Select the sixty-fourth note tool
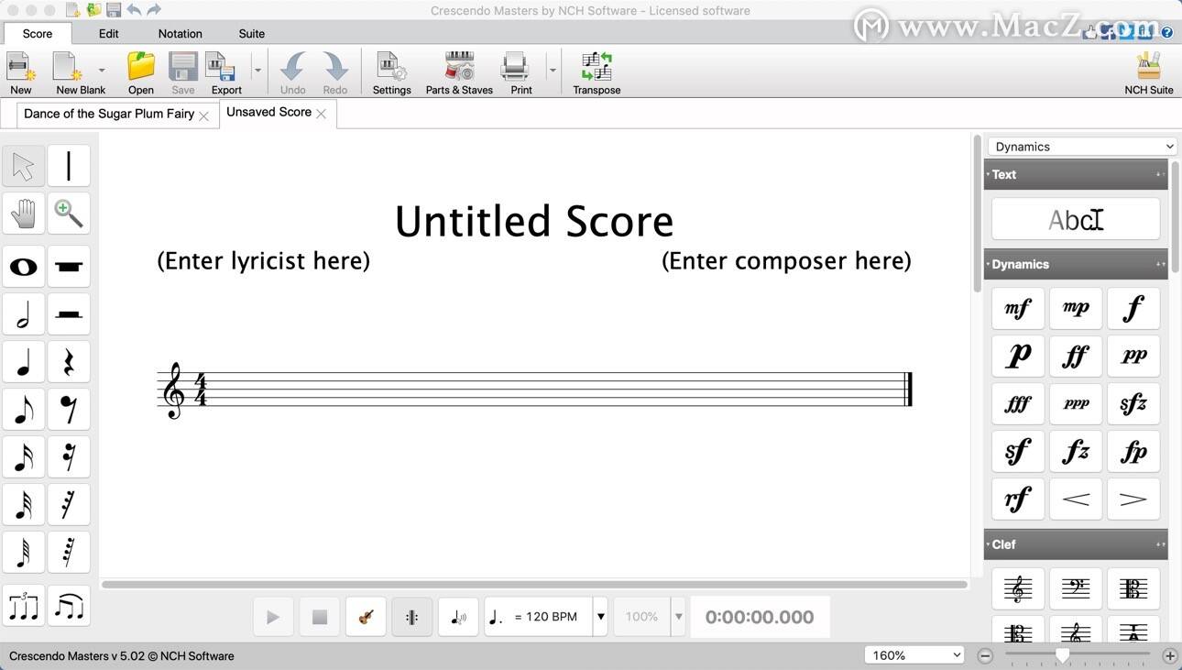The width and height of the screenshot is (1182, 670). click(23, 553)
